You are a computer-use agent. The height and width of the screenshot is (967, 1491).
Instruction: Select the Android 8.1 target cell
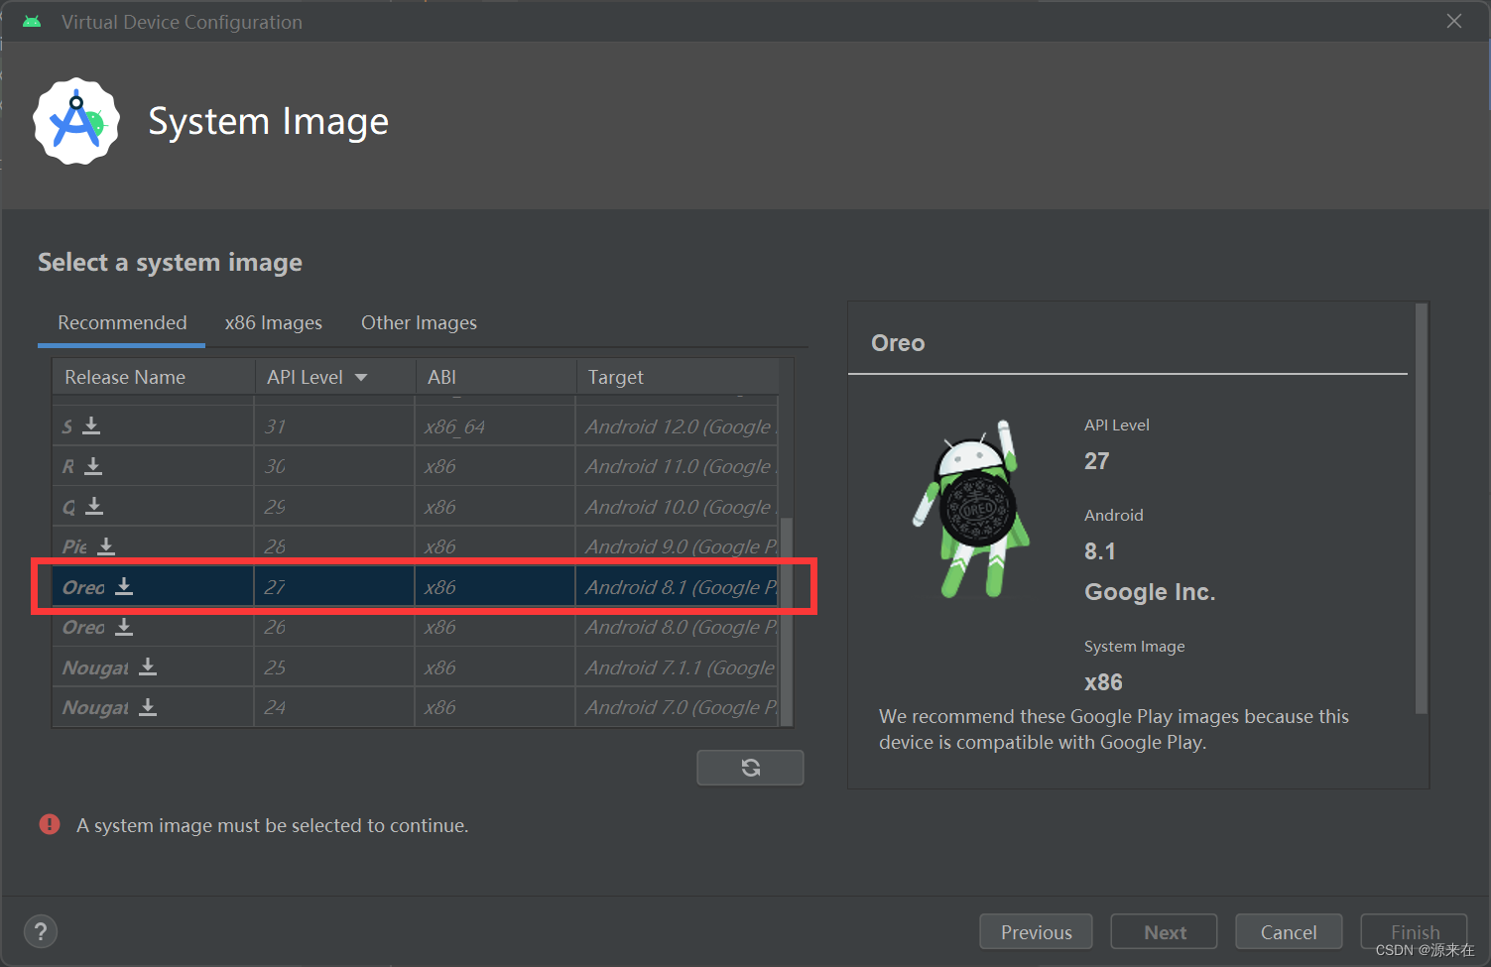point(677,587)
